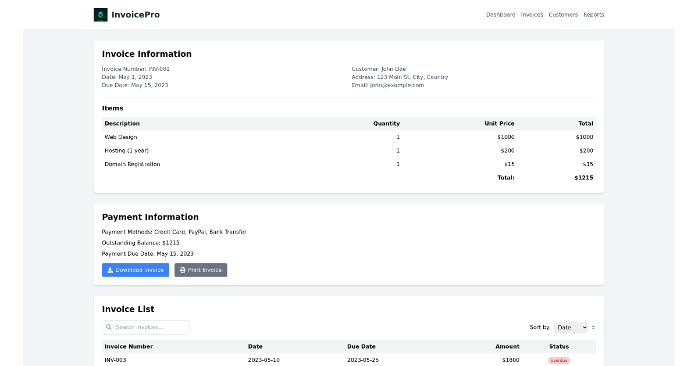698x366 pixels.
Task: Click the Due Date column header
Action: click(361, 347)
